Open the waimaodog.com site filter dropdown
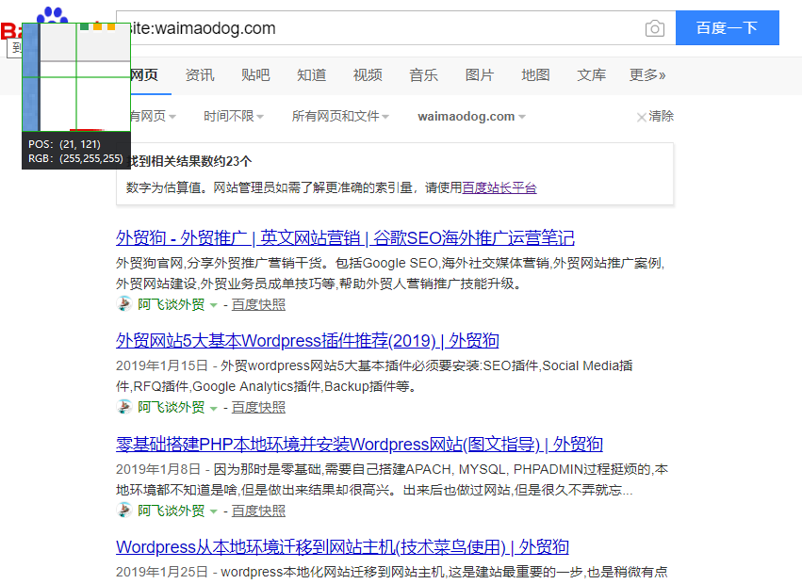This screenshot has height=584, width=802. pos(471,117)
